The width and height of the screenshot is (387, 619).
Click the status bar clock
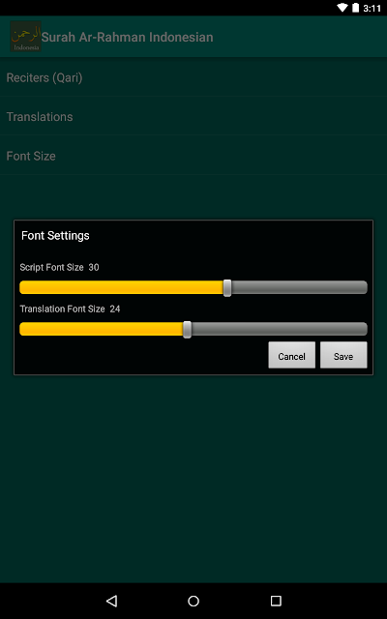point(372,8)
